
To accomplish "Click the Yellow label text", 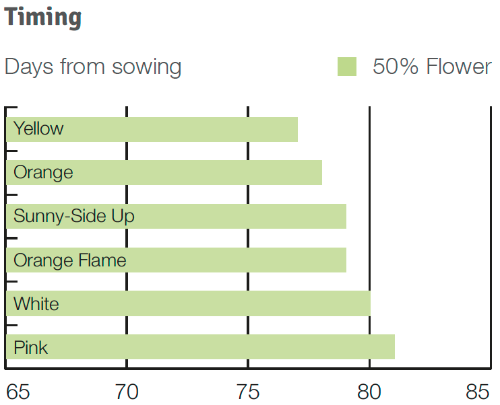I will [38, 128].
